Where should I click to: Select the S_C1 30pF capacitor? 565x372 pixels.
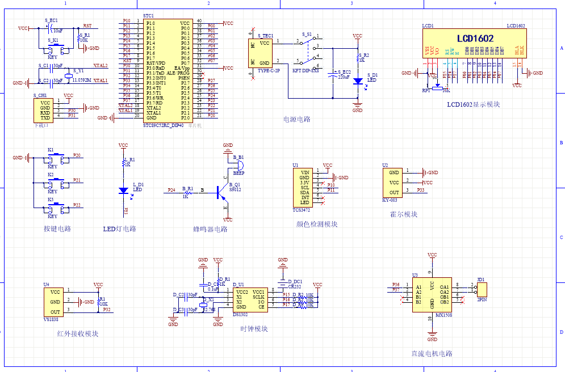[x=51, y=69]
